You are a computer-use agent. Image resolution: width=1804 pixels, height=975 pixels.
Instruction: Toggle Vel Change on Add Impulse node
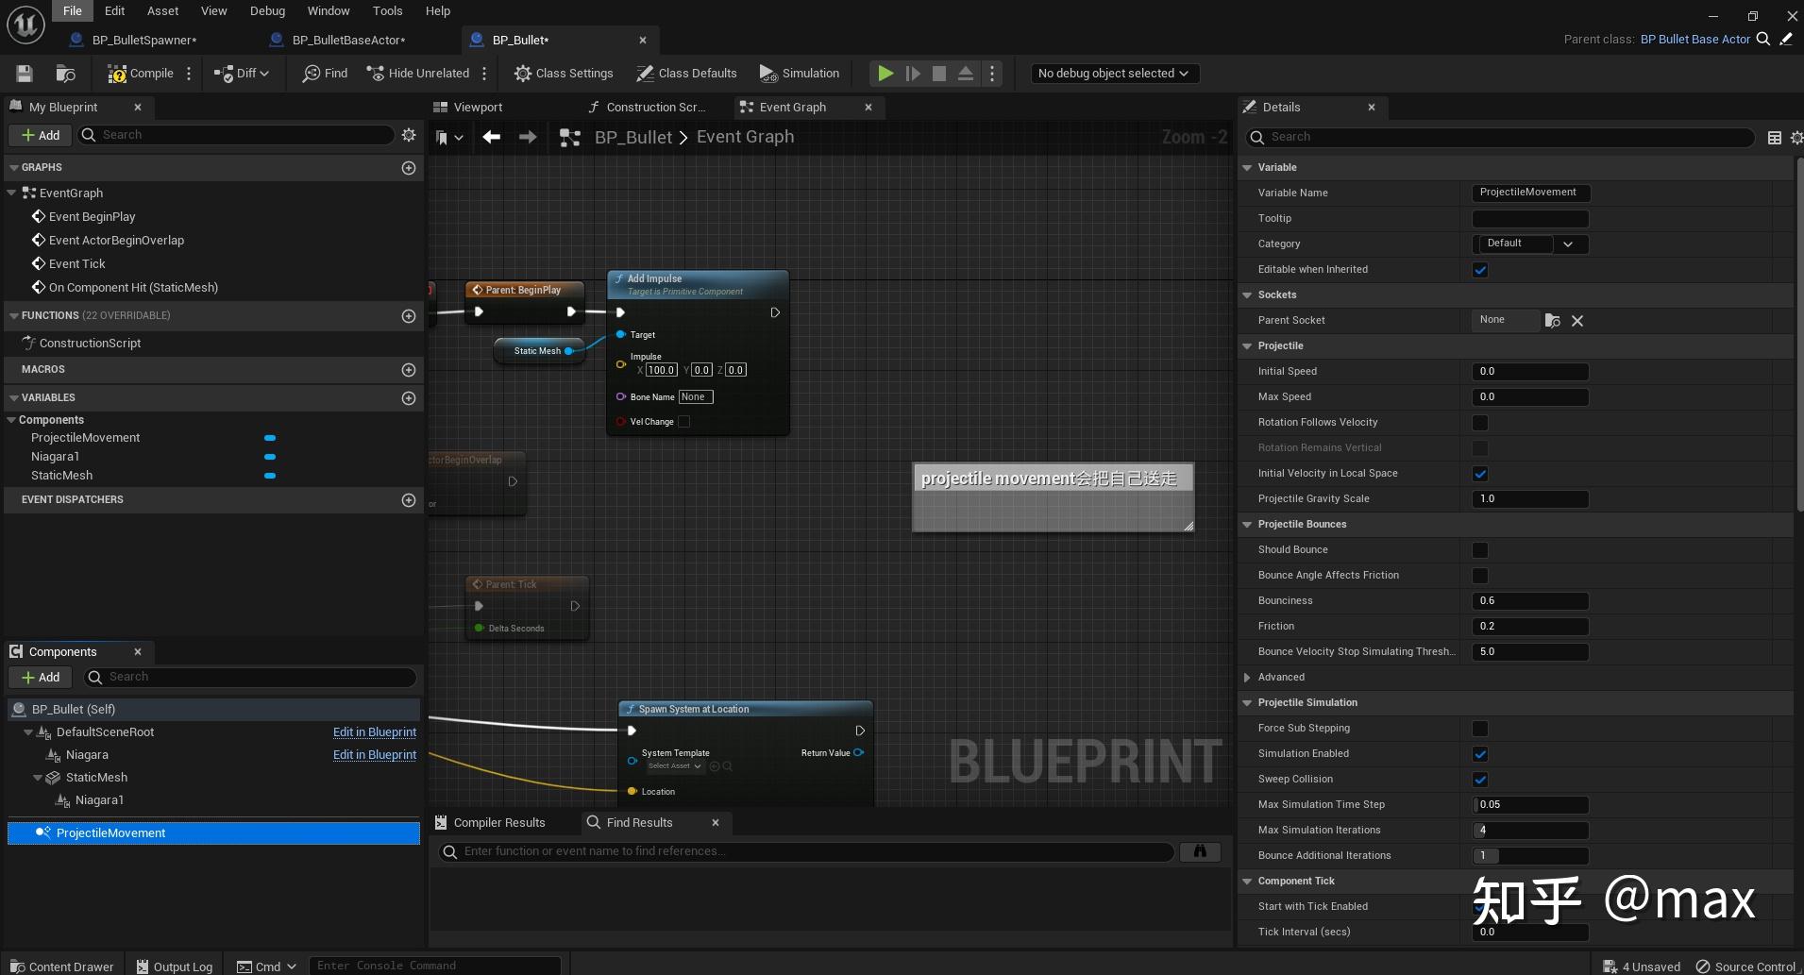coord(684,422)
